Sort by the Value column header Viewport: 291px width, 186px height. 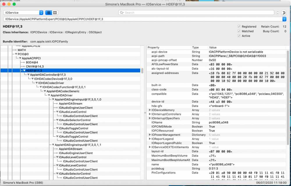coord(247,47)
